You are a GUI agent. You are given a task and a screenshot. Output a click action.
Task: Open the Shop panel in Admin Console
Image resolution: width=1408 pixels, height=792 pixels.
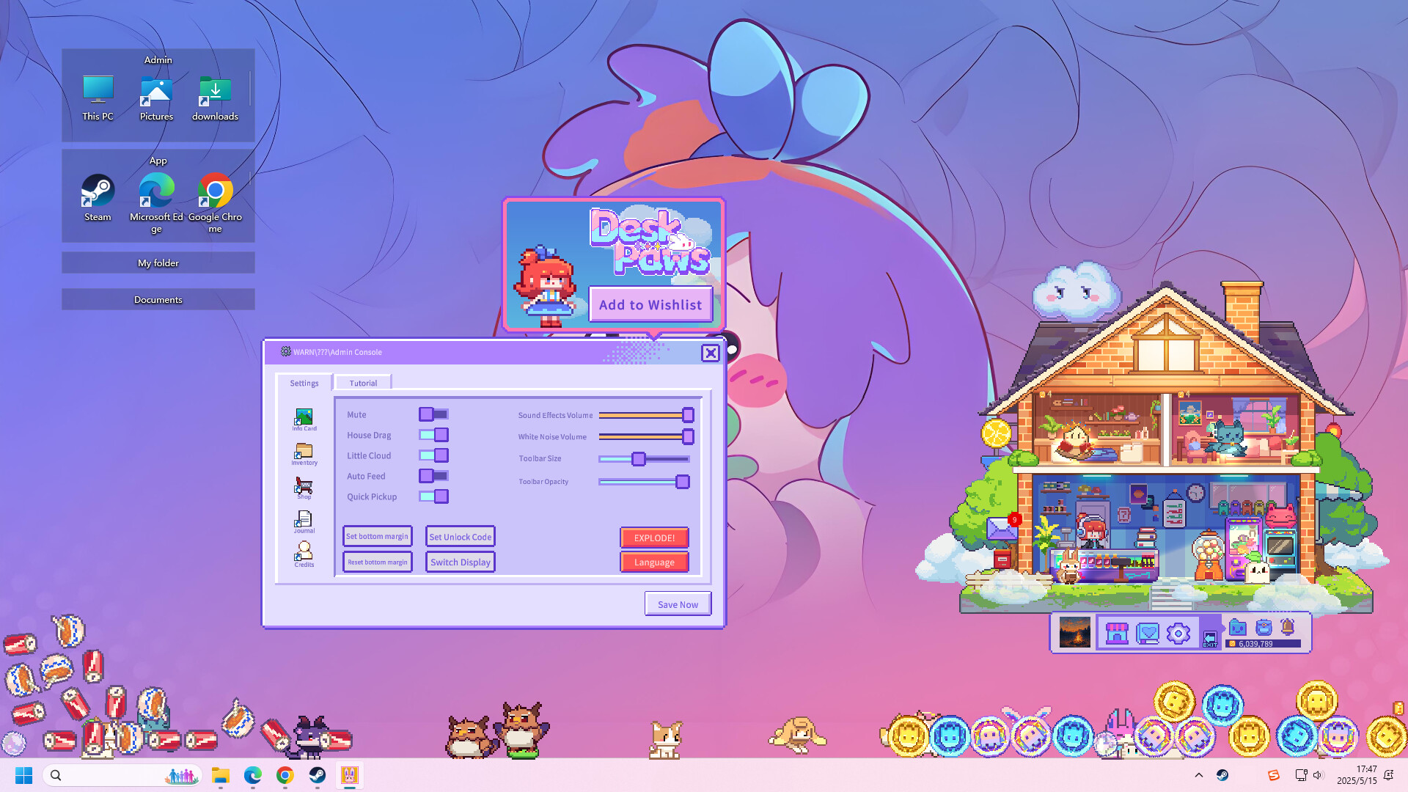tap(304, 486)
